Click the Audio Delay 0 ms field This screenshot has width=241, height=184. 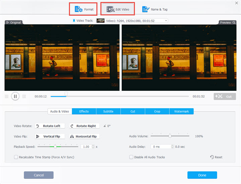[161, 147]
